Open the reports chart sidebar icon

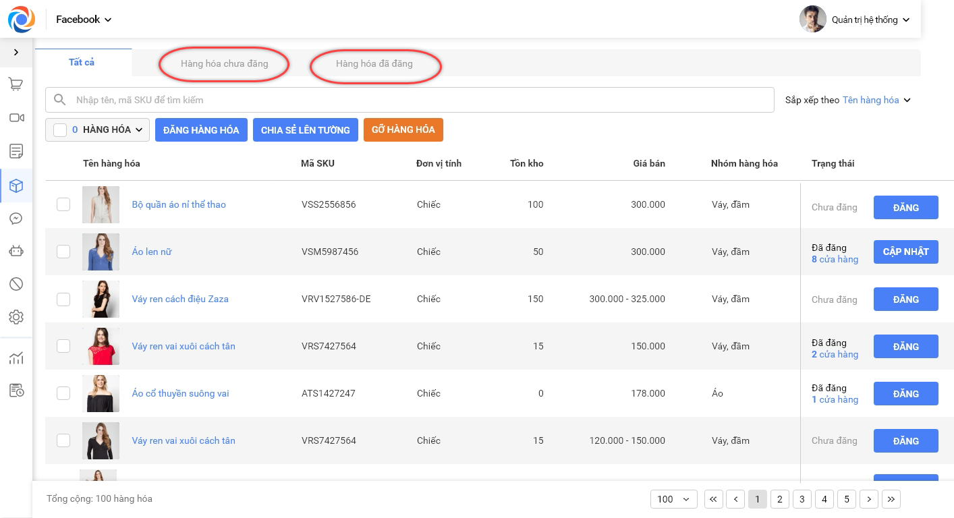tap(16, 358)
